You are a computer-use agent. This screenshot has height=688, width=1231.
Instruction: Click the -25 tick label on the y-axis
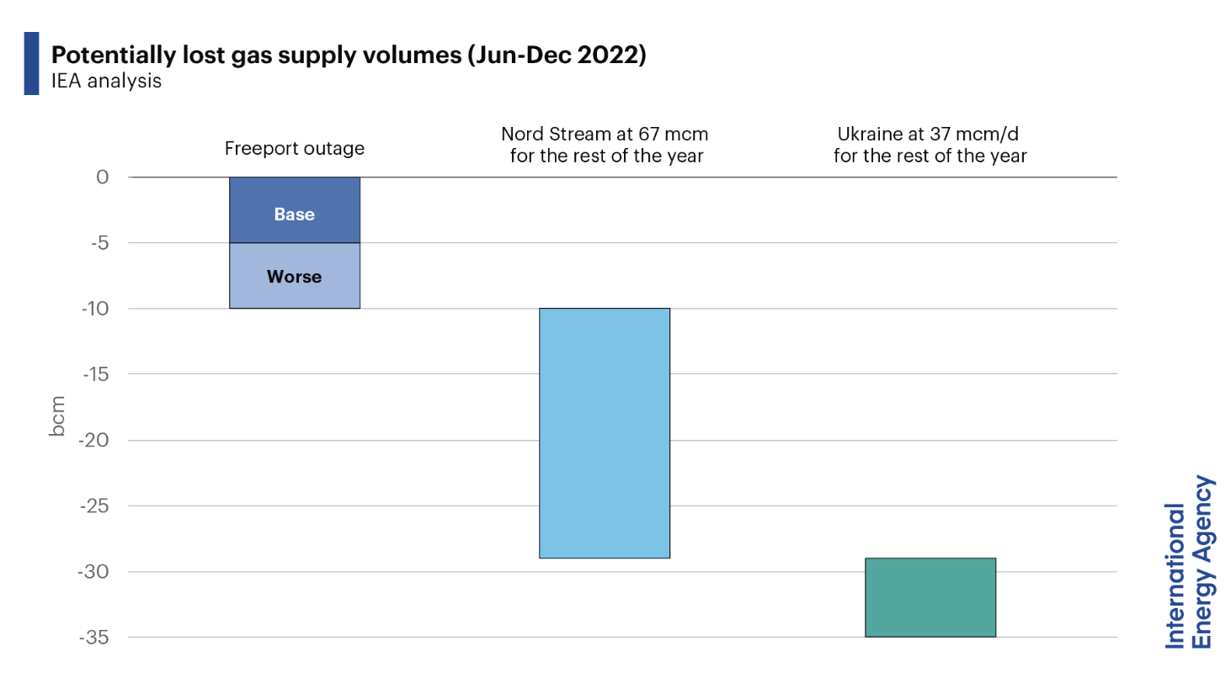pyautogui.click(x=94, y=505)
